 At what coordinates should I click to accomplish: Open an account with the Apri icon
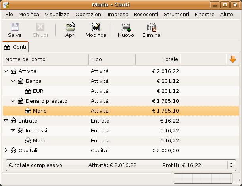70,27
